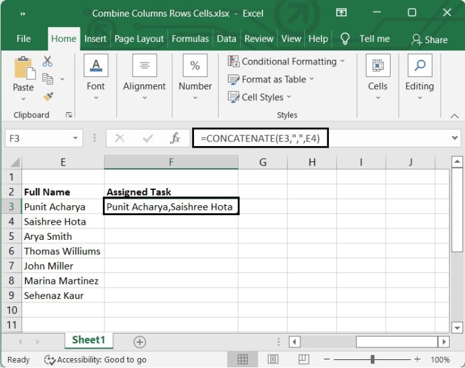Open the Name Box dropdown arrow

click(x=75, y=138)
